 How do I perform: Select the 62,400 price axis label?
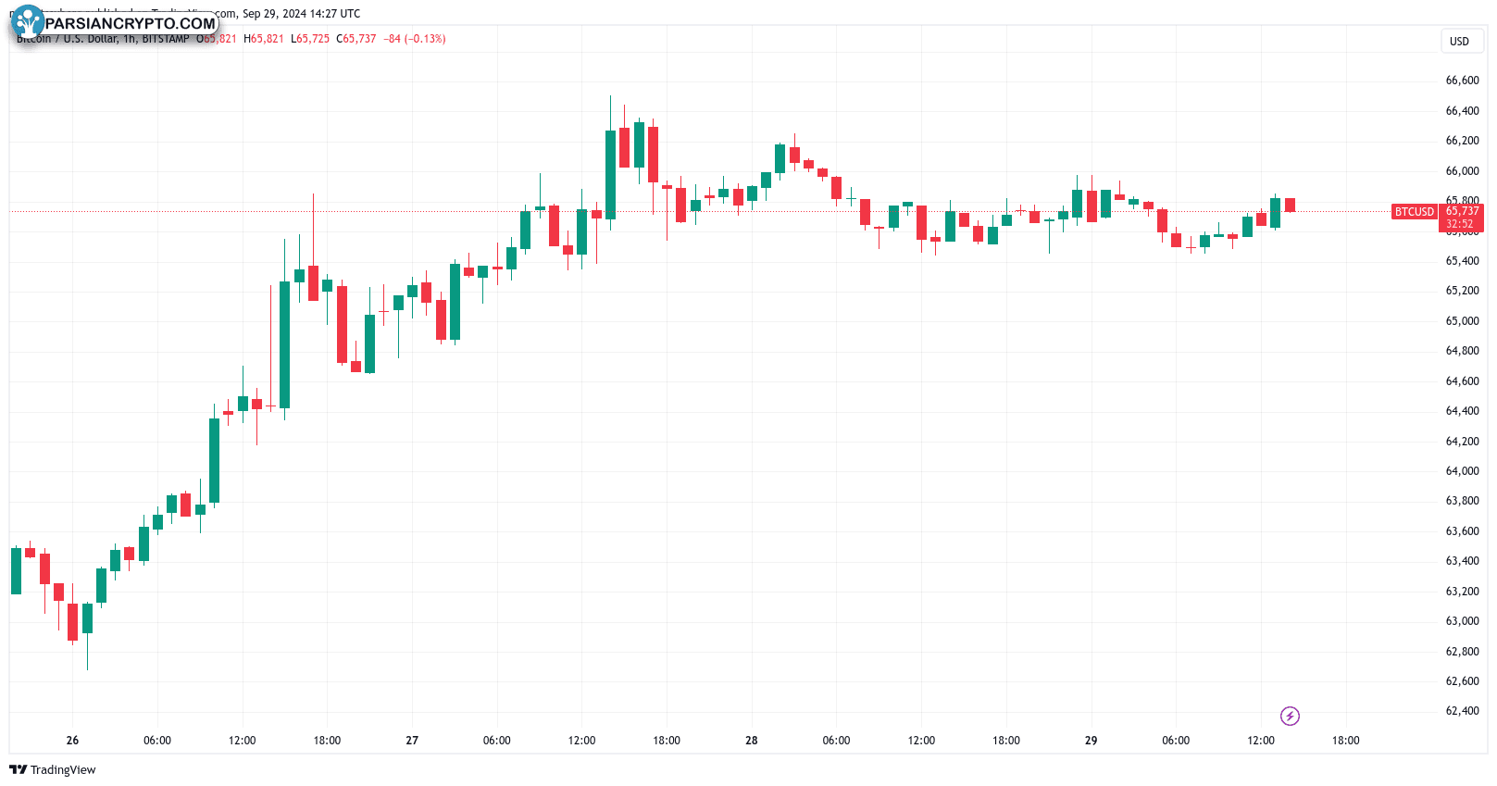click(x=1463, y=711)
